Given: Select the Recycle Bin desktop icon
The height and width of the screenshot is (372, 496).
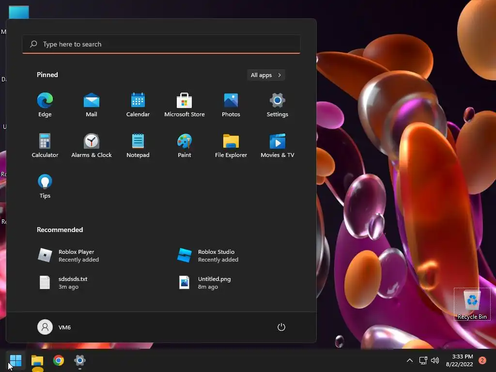Looking at the screenshot, I should coord(472,304).
